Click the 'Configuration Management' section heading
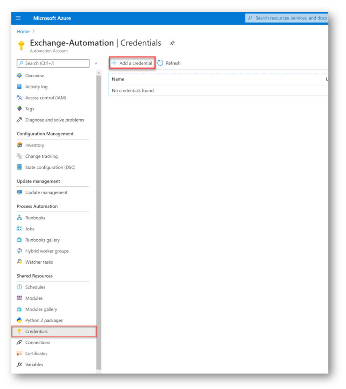 tap(45, 134)
